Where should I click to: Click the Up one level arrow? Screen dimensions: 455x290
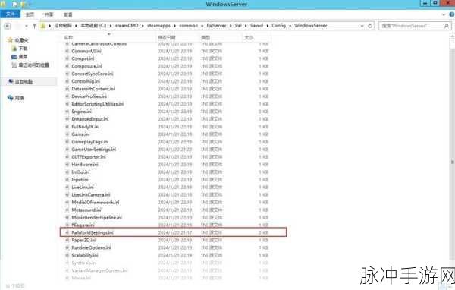pyautogui.click(x=34, y=26)
